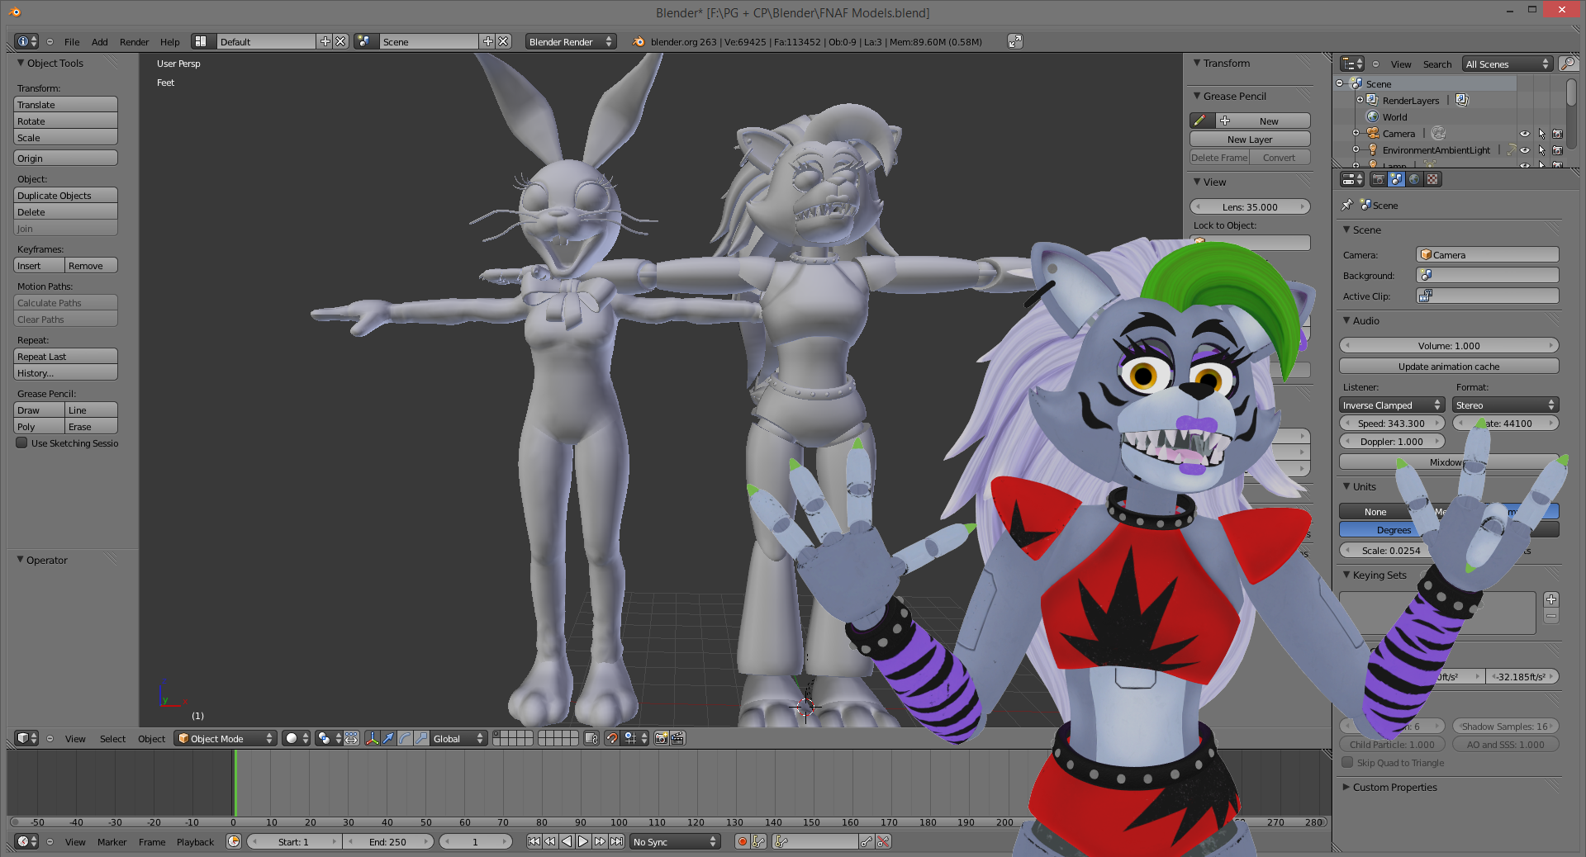The width and height of the screenshot is (1586, 857).
Task: Click the snap magnet icon
Action: tap(611, 738)
